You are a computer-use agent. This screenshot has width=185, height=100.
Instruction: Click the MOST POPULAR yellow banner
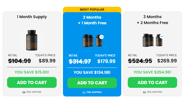tap(92, 9)
